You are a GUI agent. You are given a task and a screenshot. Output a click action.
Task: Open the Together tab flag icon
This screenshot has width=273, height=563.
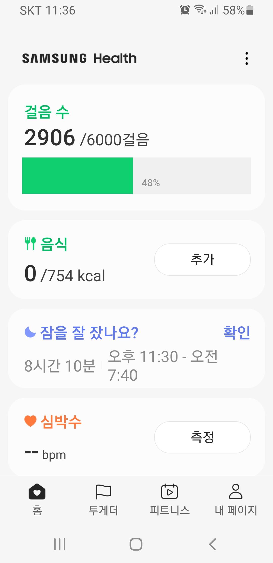[103, 491]
